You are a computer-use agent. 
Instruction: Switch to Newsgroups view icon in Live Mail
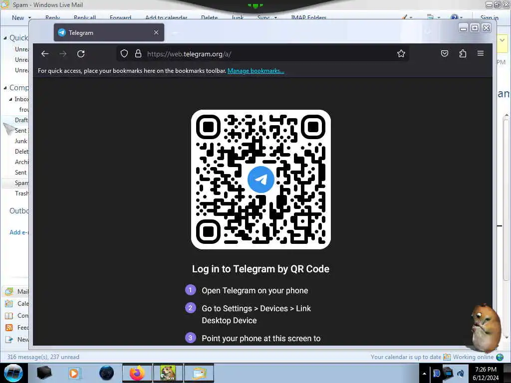point(9,339)
